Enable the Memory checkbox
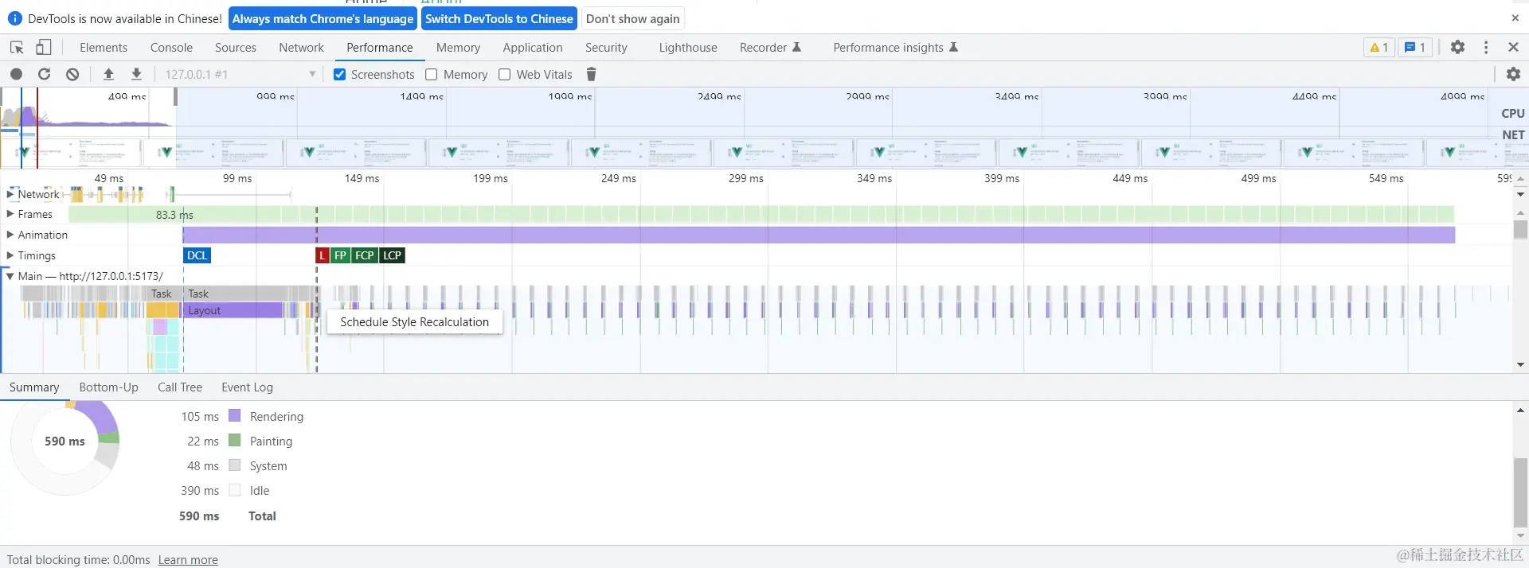The width and height of the screenshot is (1529, 568). tap(432, 74)
